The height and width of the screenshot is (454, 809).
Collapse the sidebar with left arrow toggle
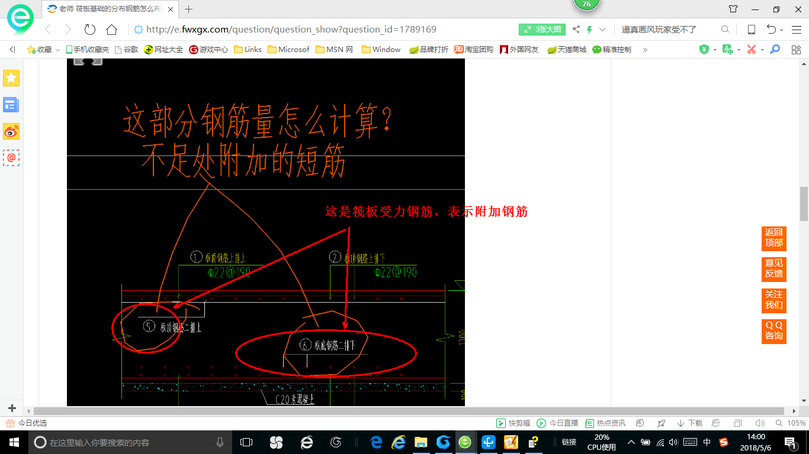click(12, 50)
